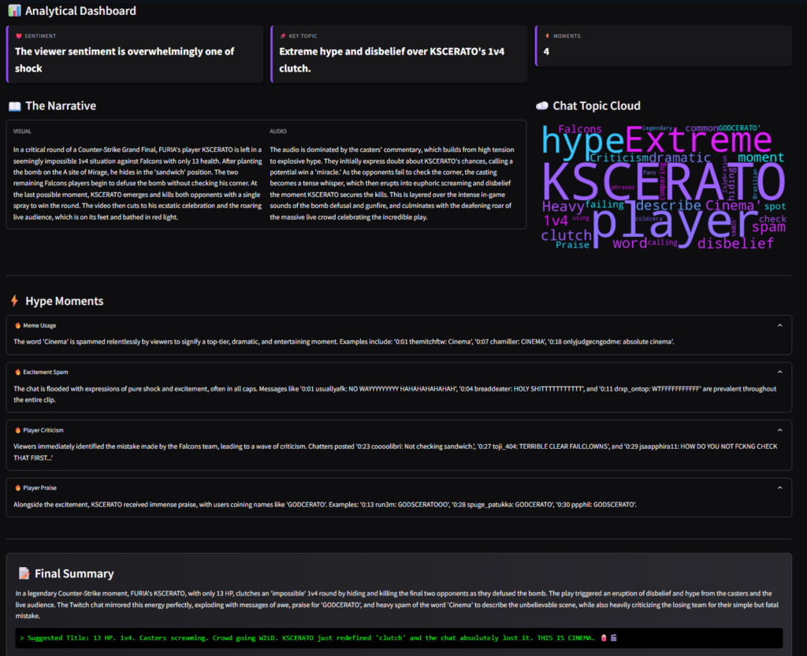The width and height of the screenshot is (807, 656).
Task: Collapse the Player Praise expander chevron
Action: (x=779, y=487)
